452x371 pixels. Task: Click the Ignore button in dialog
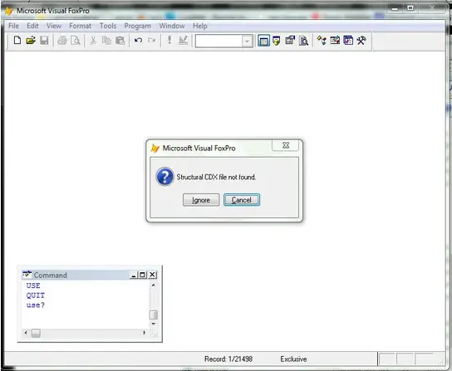click(201, 200)
